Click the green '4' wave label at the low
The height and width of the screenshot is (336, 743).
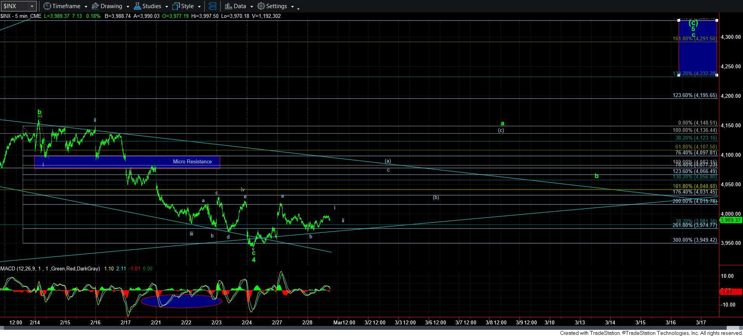tap(254, 260)
